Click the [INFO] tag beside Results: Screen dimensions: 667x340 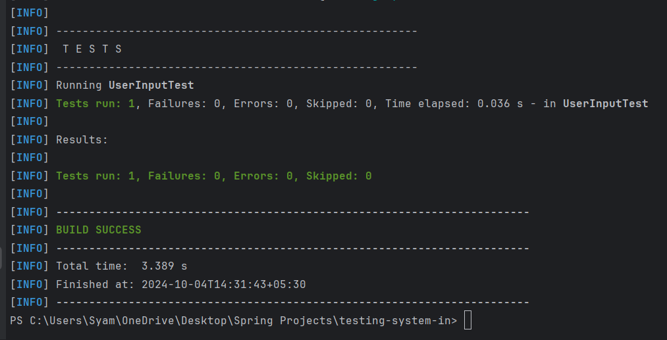pos(30,139)
